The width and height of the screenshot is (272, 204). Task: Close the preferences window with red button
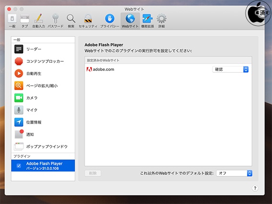point(9,9)
